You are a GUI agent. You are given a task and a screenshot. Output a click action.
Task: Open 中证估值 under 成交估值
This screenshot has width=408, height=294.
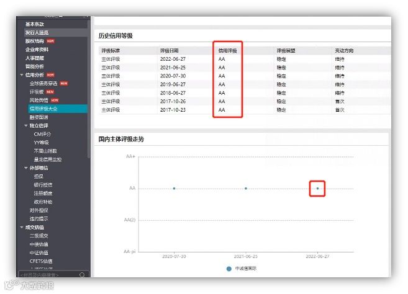[x=39, y=252]
